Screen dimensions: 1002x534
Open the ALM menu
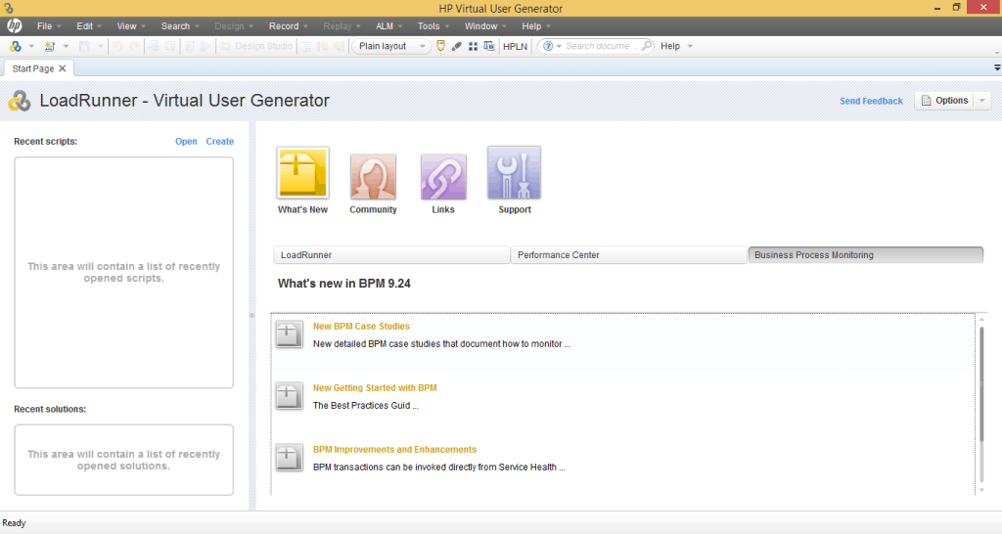coord(388,26)
